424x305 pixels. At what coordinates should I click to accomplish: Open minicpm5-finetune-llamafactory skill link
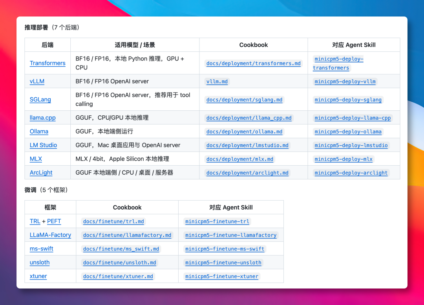click(x=231, y=235)
